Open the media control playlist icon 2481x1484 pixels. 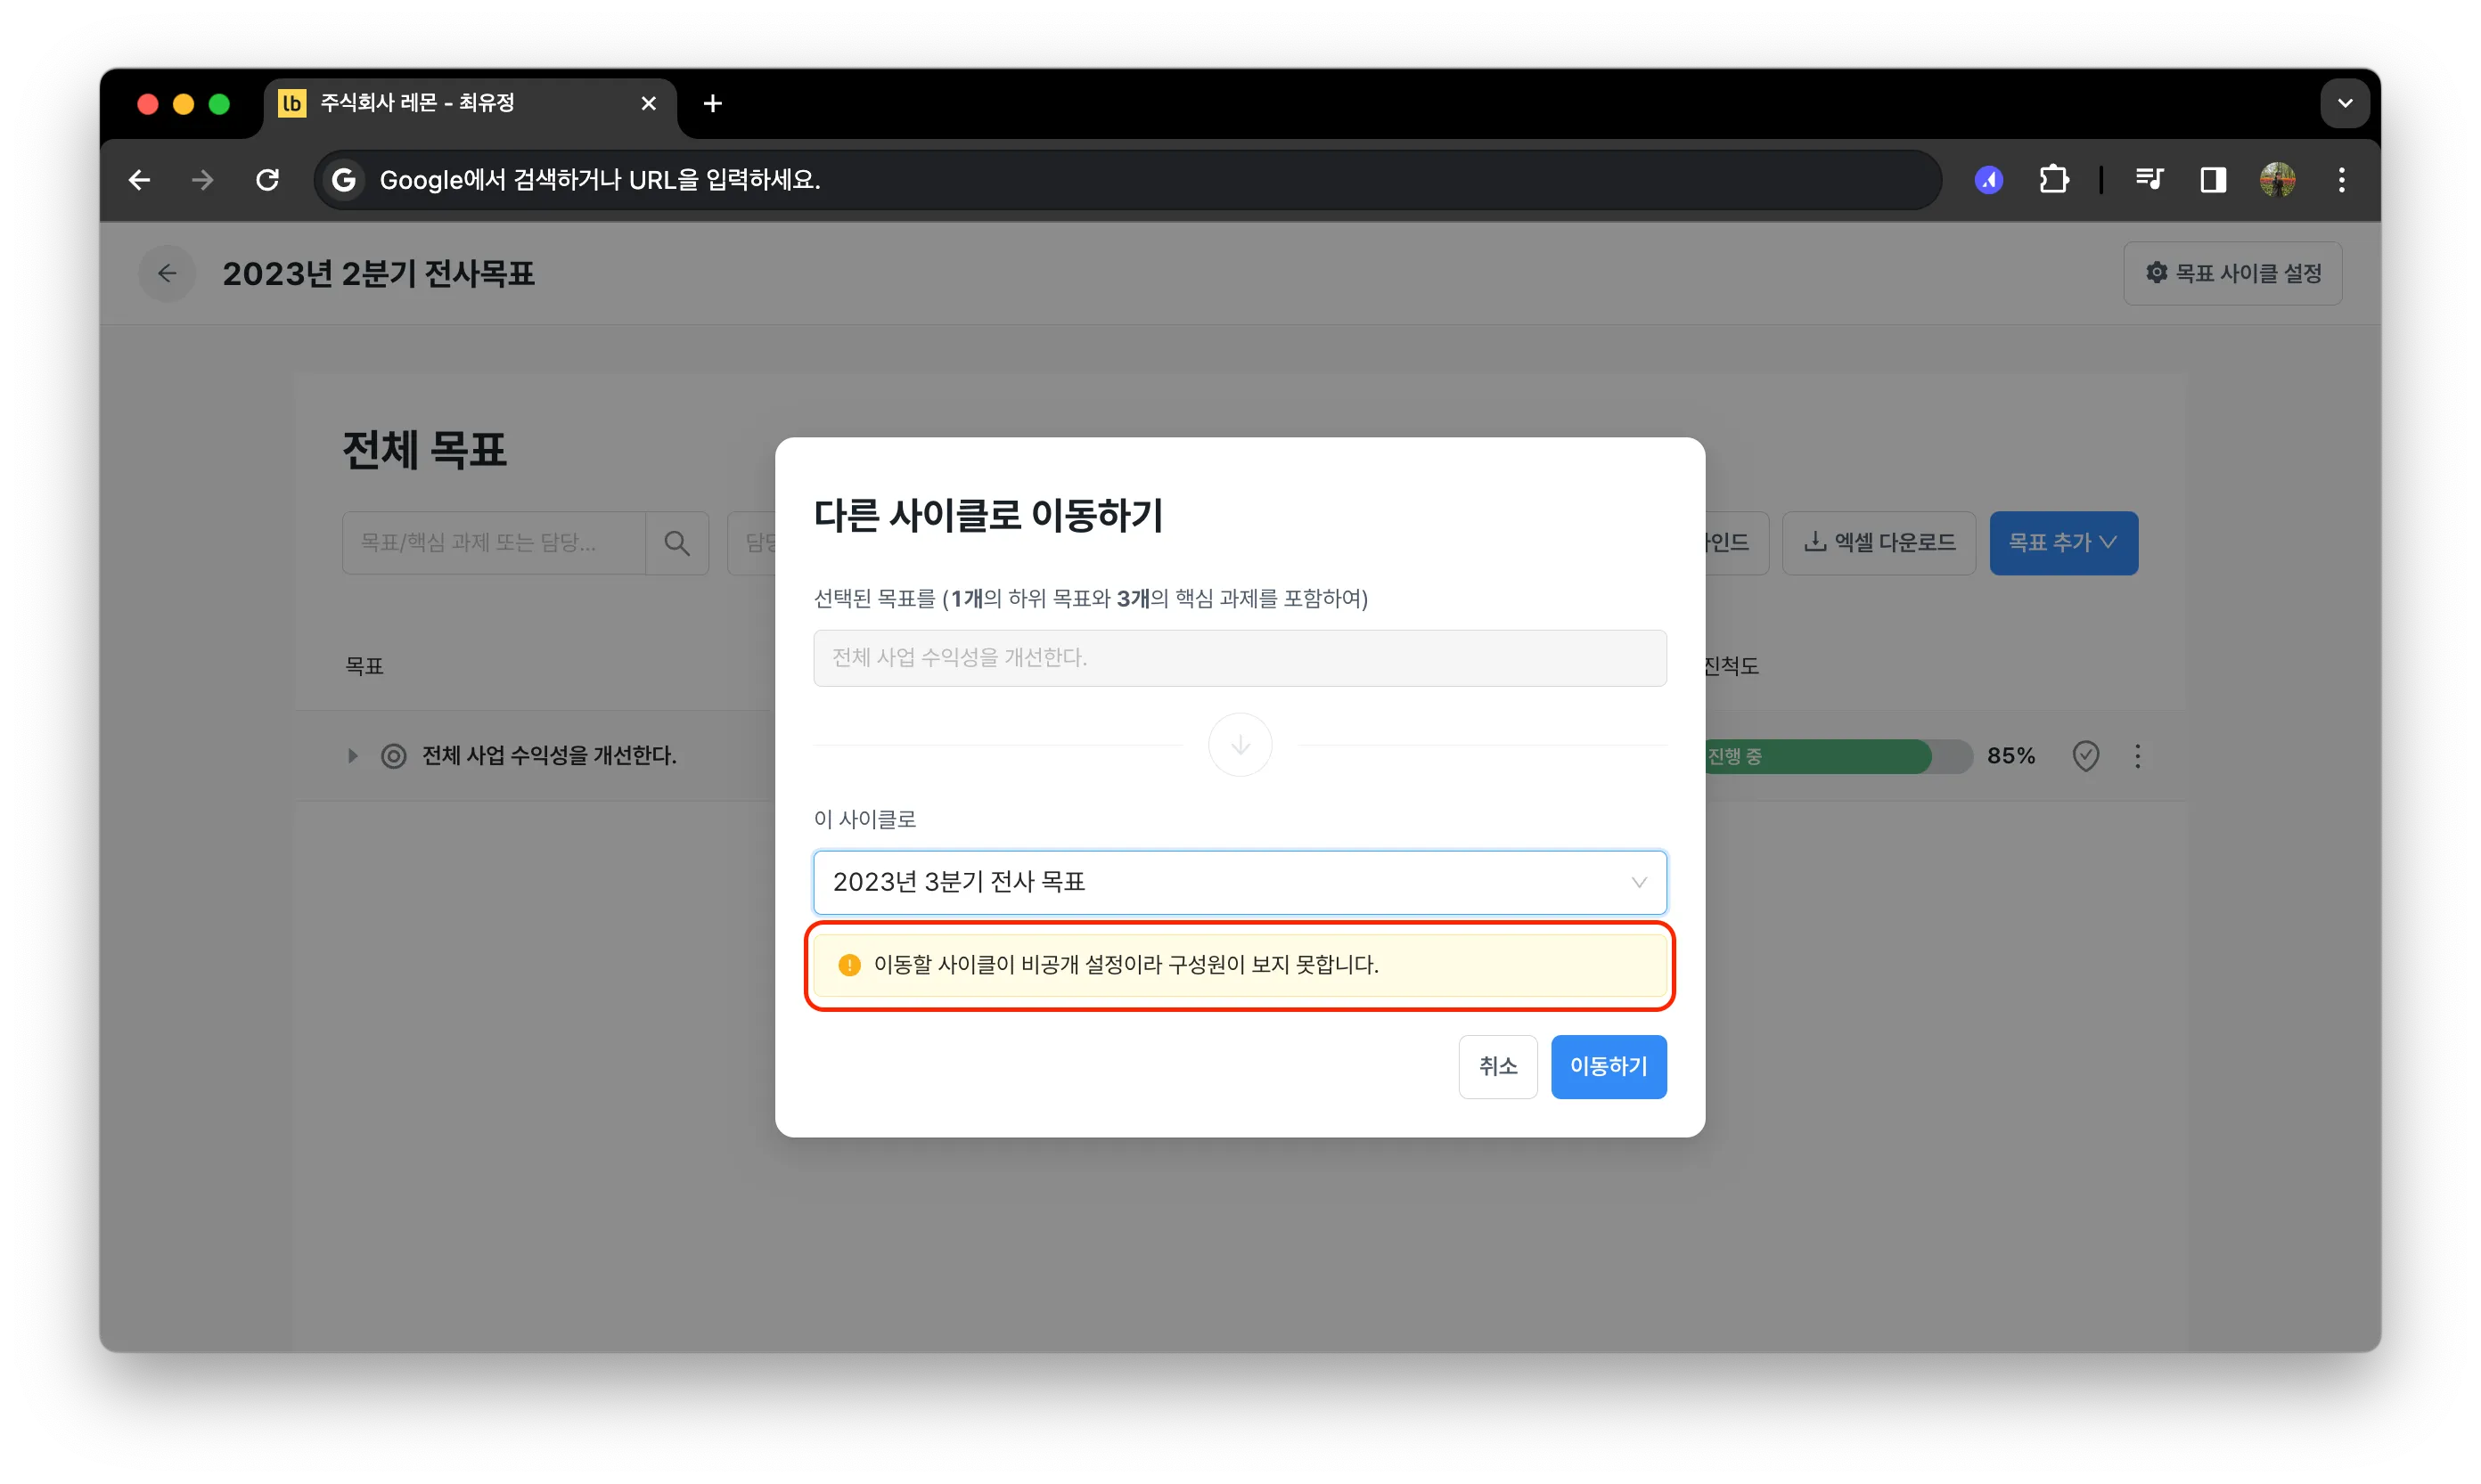(x=2149, y=180)
